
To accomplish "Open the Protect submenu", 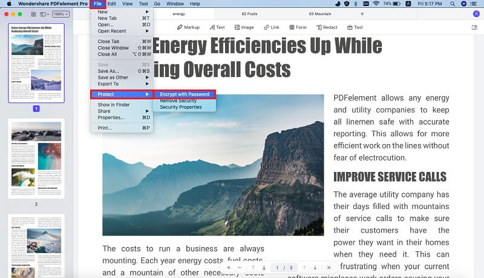I will [x=122, y=94].
